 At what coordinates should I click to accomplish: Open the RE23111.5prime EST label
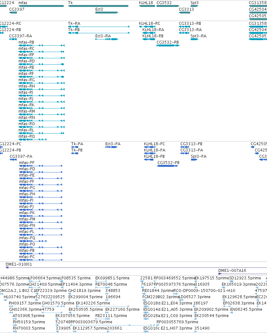click(x=111, y=315)
